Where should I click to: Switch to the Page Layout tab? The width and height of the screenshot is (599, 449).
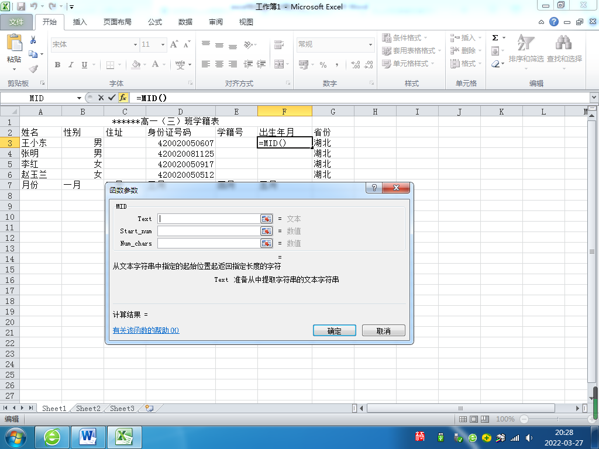pos(117,22)
